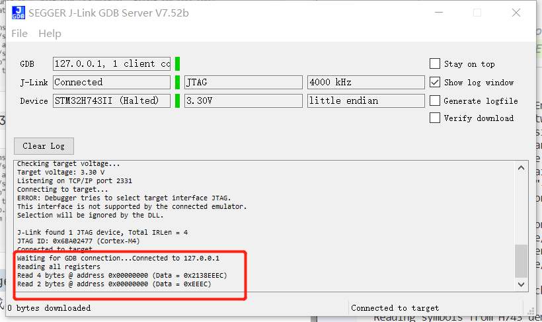Click the 'Reading all registers' log line
Viewport: 542px width, 322px height.
point(59,266)
